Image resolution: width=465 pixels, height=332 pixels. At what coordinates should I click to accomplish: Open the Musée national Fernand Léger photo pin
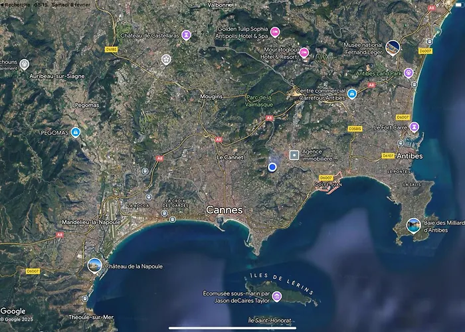pos(393,48)
